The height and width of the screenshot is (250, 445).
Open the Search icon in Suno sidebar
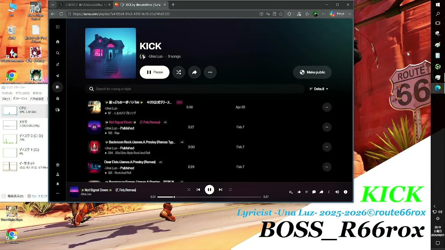58,53
